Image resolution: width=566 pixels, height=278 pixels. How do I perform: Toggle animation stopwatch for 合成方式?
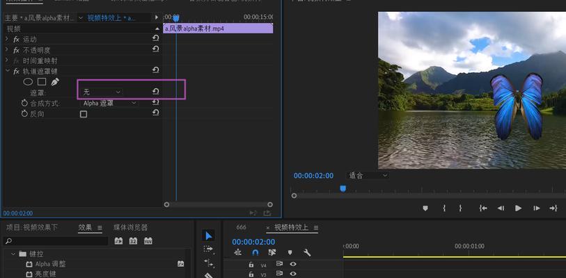24,104
